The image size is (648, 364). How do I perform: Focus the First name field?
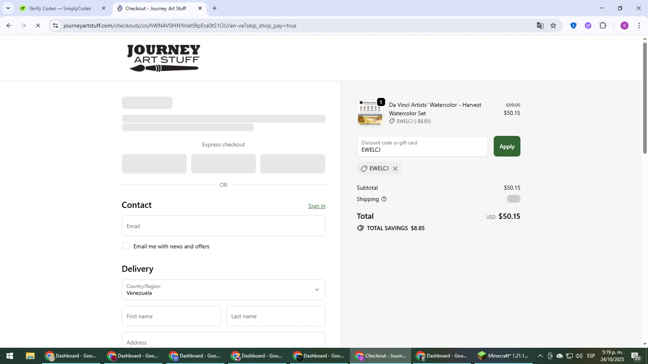tap(171, 316)
